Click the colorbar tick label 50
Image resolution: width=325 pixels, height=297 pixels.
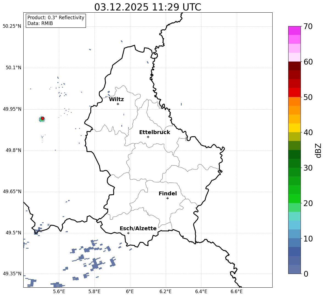point(308,97)
